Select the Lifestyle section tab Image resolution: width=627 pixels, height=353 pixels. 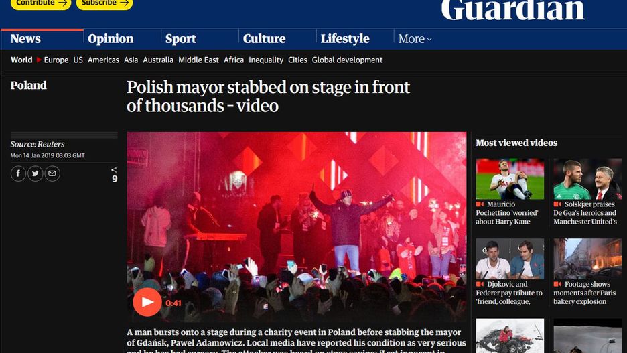[345, 39]
